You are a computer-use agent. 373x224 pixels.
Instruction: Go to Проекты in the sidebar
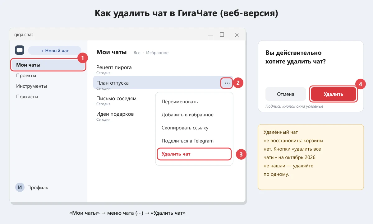point(26,76)
